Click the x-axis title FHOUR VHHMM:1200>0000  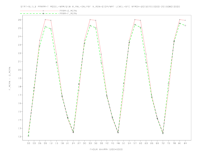click(x=106, y=149)
